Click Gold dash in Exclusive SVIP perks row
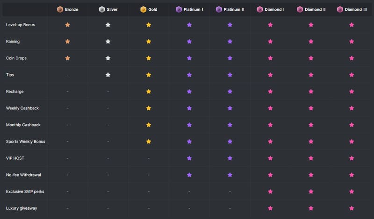Screen dimensions: 374x219 tap(149, 191)
